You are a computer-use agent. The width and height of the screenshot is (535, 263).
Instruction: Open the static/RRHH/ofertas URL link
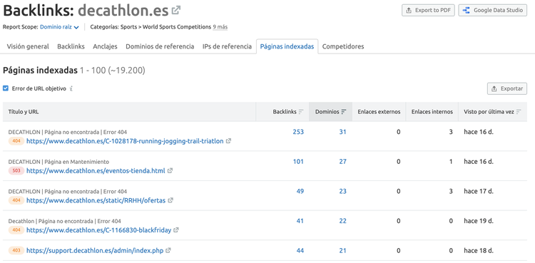(96, 200)
